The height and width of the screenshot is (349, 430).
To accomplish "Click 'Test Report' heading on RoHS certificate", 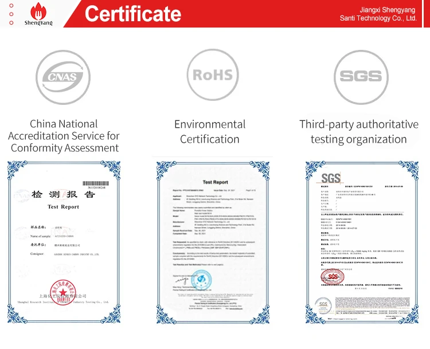I will click(x=215, y=182).
